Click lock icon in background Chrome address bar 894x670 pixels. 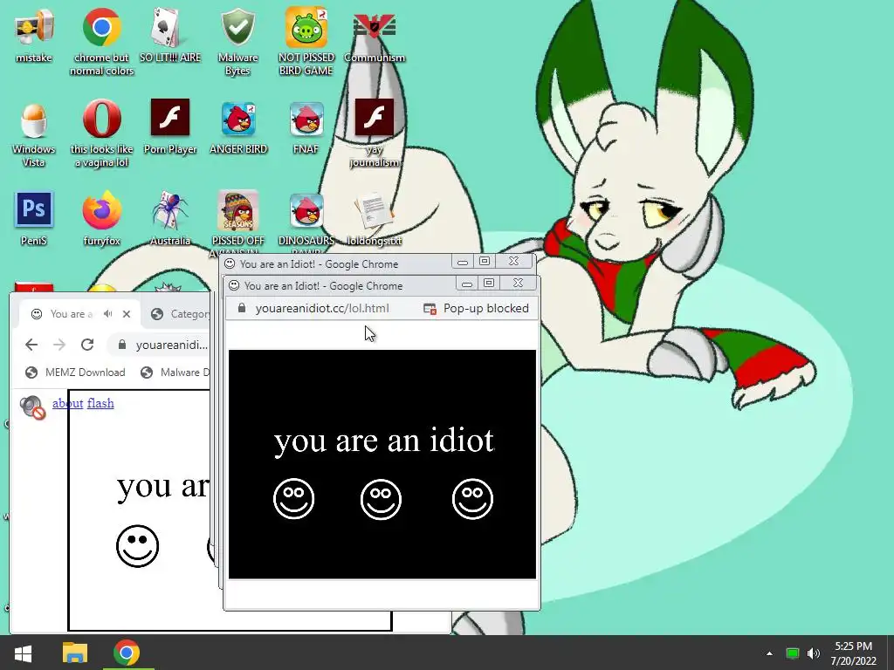point(121,345)
